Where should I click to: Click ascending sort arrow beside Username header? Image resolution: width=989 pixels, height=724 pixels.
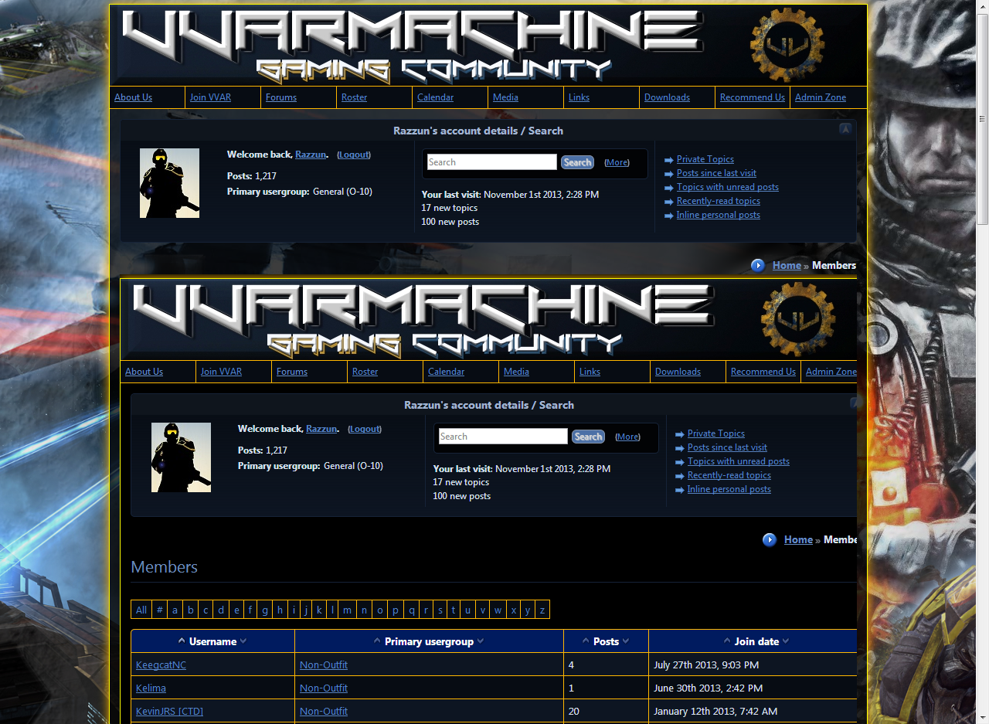pyautogui.click(x=182, y=641)
